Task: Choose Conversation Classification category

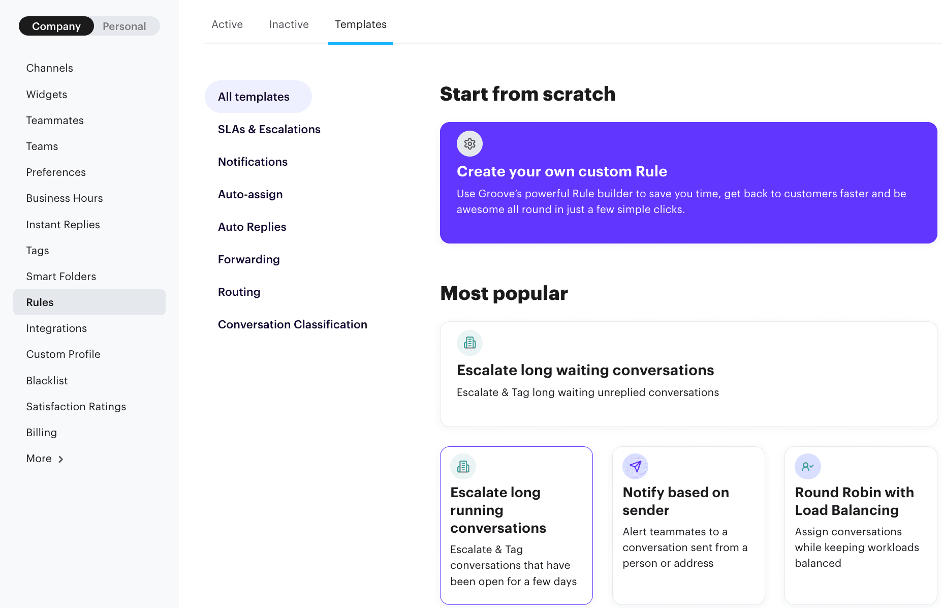Action: coord(293,324)
